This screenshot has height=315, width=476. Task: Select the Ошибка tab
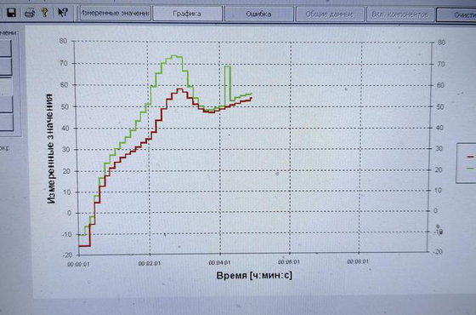[x=259, y=14]
